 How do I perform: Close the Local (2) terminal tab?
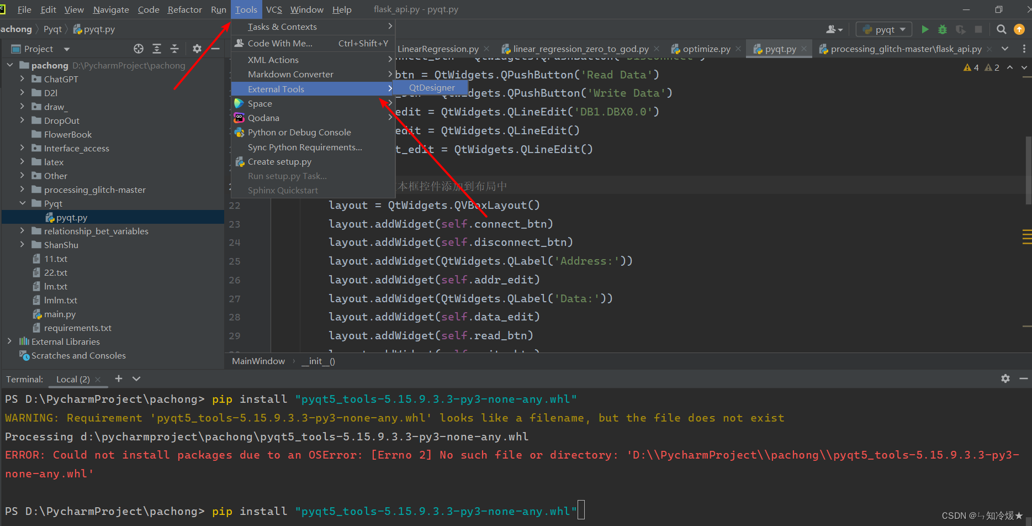pyautogui.click(x=98, y=380)
